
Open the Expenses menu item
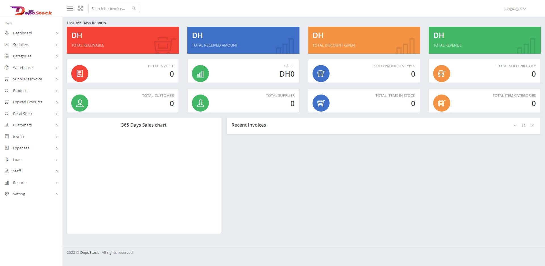pyautogui.click(x=31, y=148)
